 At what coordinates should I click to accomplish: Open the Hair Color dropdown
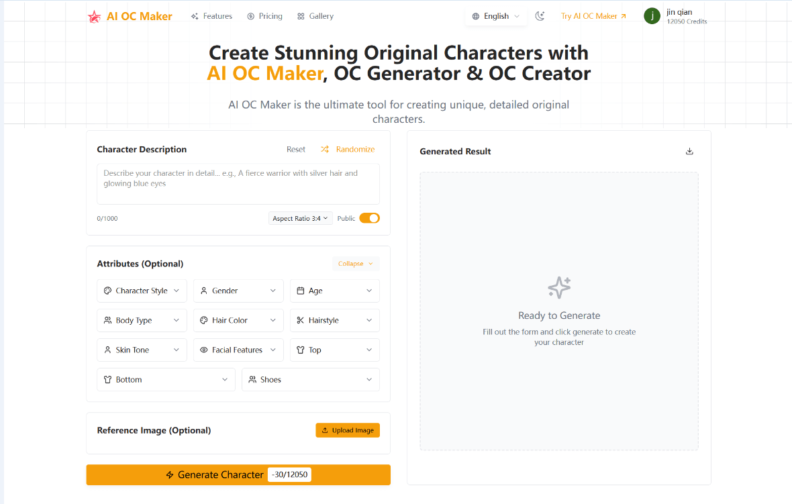[x=238, y=320]
